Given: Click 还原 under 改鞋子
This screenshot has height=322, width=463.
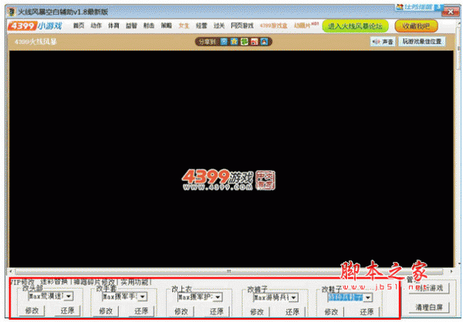Looking at the screenshot, I should (367, 312).
